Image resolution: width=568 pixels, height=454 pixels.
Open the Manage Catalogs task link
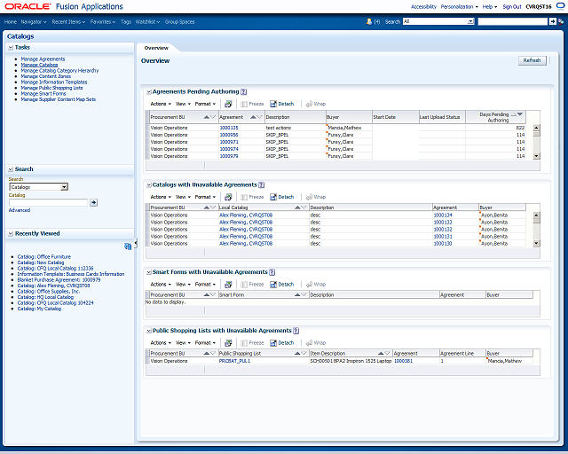39,65
